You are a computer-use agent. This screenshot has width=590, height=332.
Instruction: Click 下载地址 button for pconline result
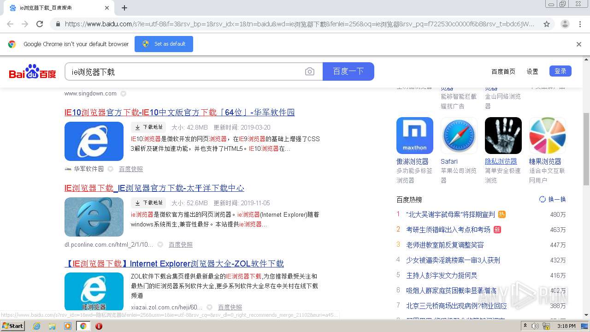pos(148,203)
